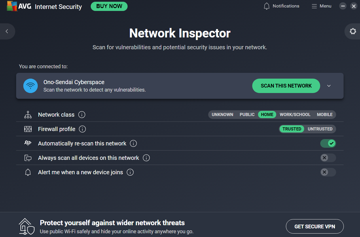Click the house shield VPN promo icon
The width and height of the screenshot is (360, 237).
[27, 226]
